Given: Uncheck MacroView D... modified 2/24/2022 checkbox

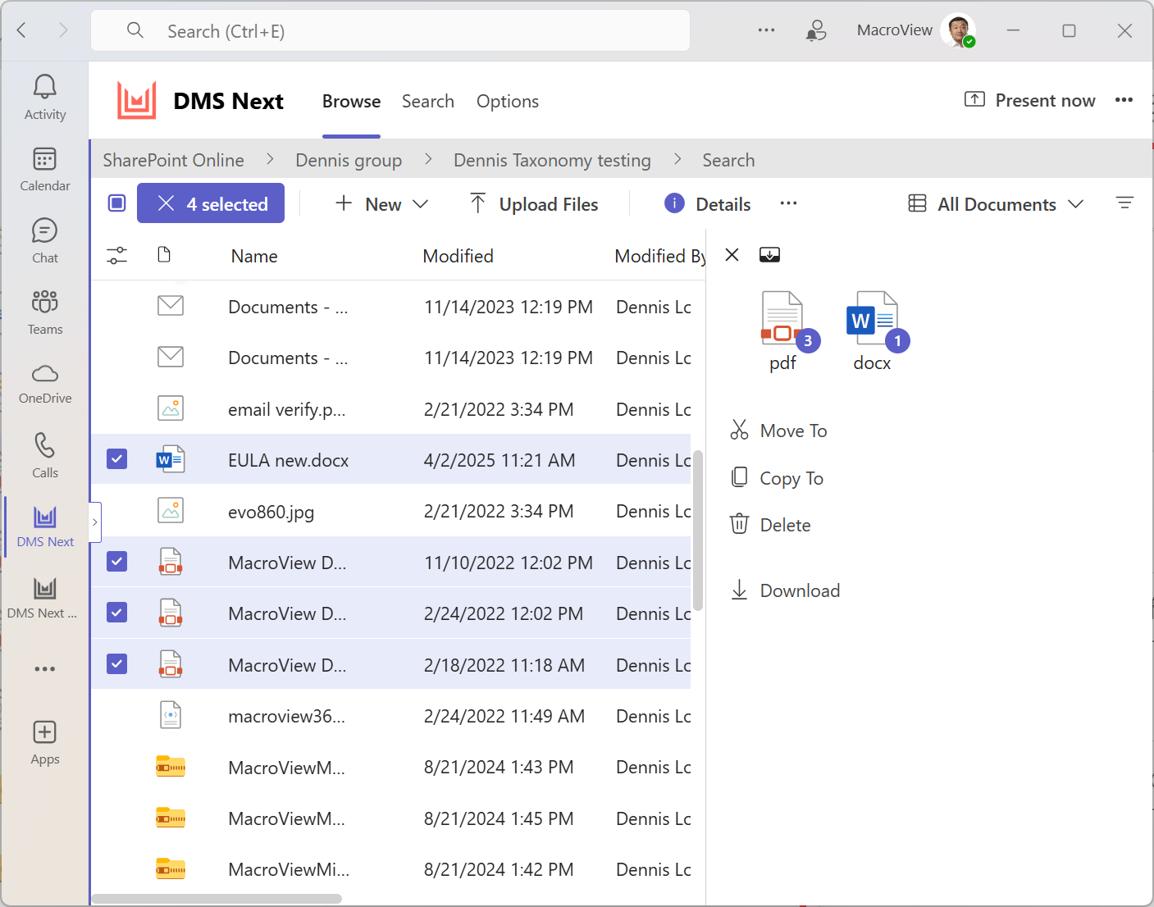Looking at the screenshot, I should (117, 613).
